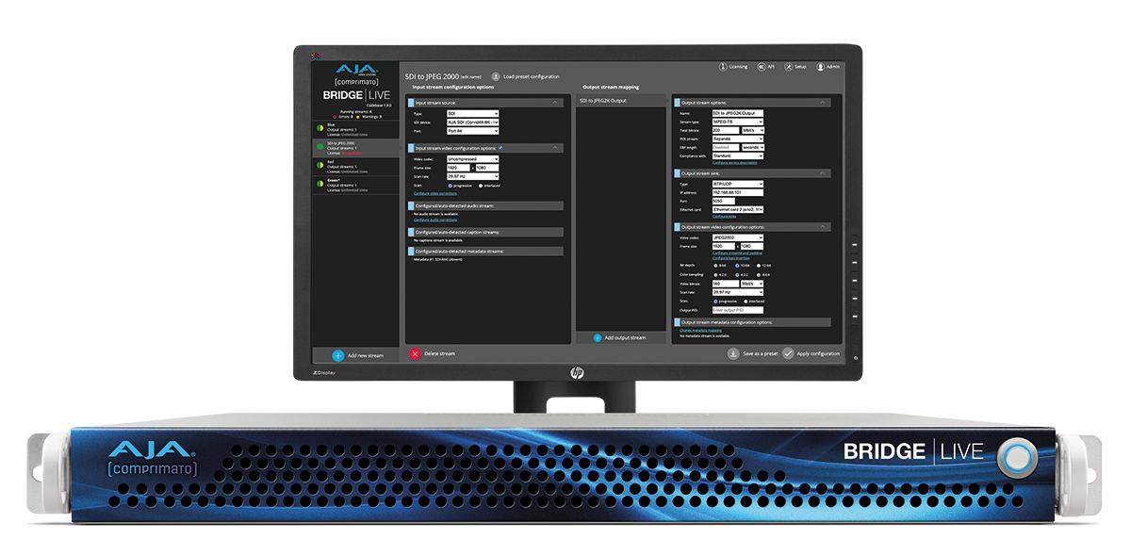Open the SDI device dropdown
This screenshot has width=1131, height=555.
[473, 122]
